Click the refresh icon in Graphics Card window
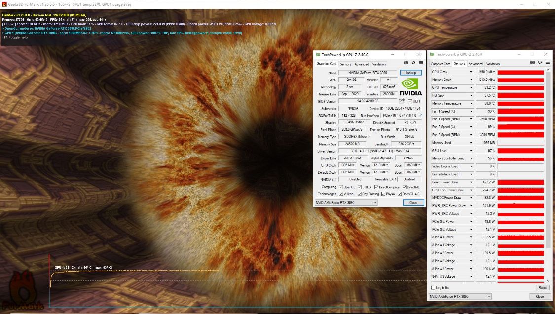Screen dimensions: 555x314 [413, 63]
